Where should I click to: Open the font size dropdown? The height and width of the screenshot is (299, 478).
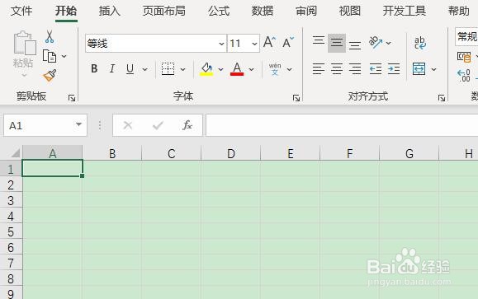click(x=254, y=44)
